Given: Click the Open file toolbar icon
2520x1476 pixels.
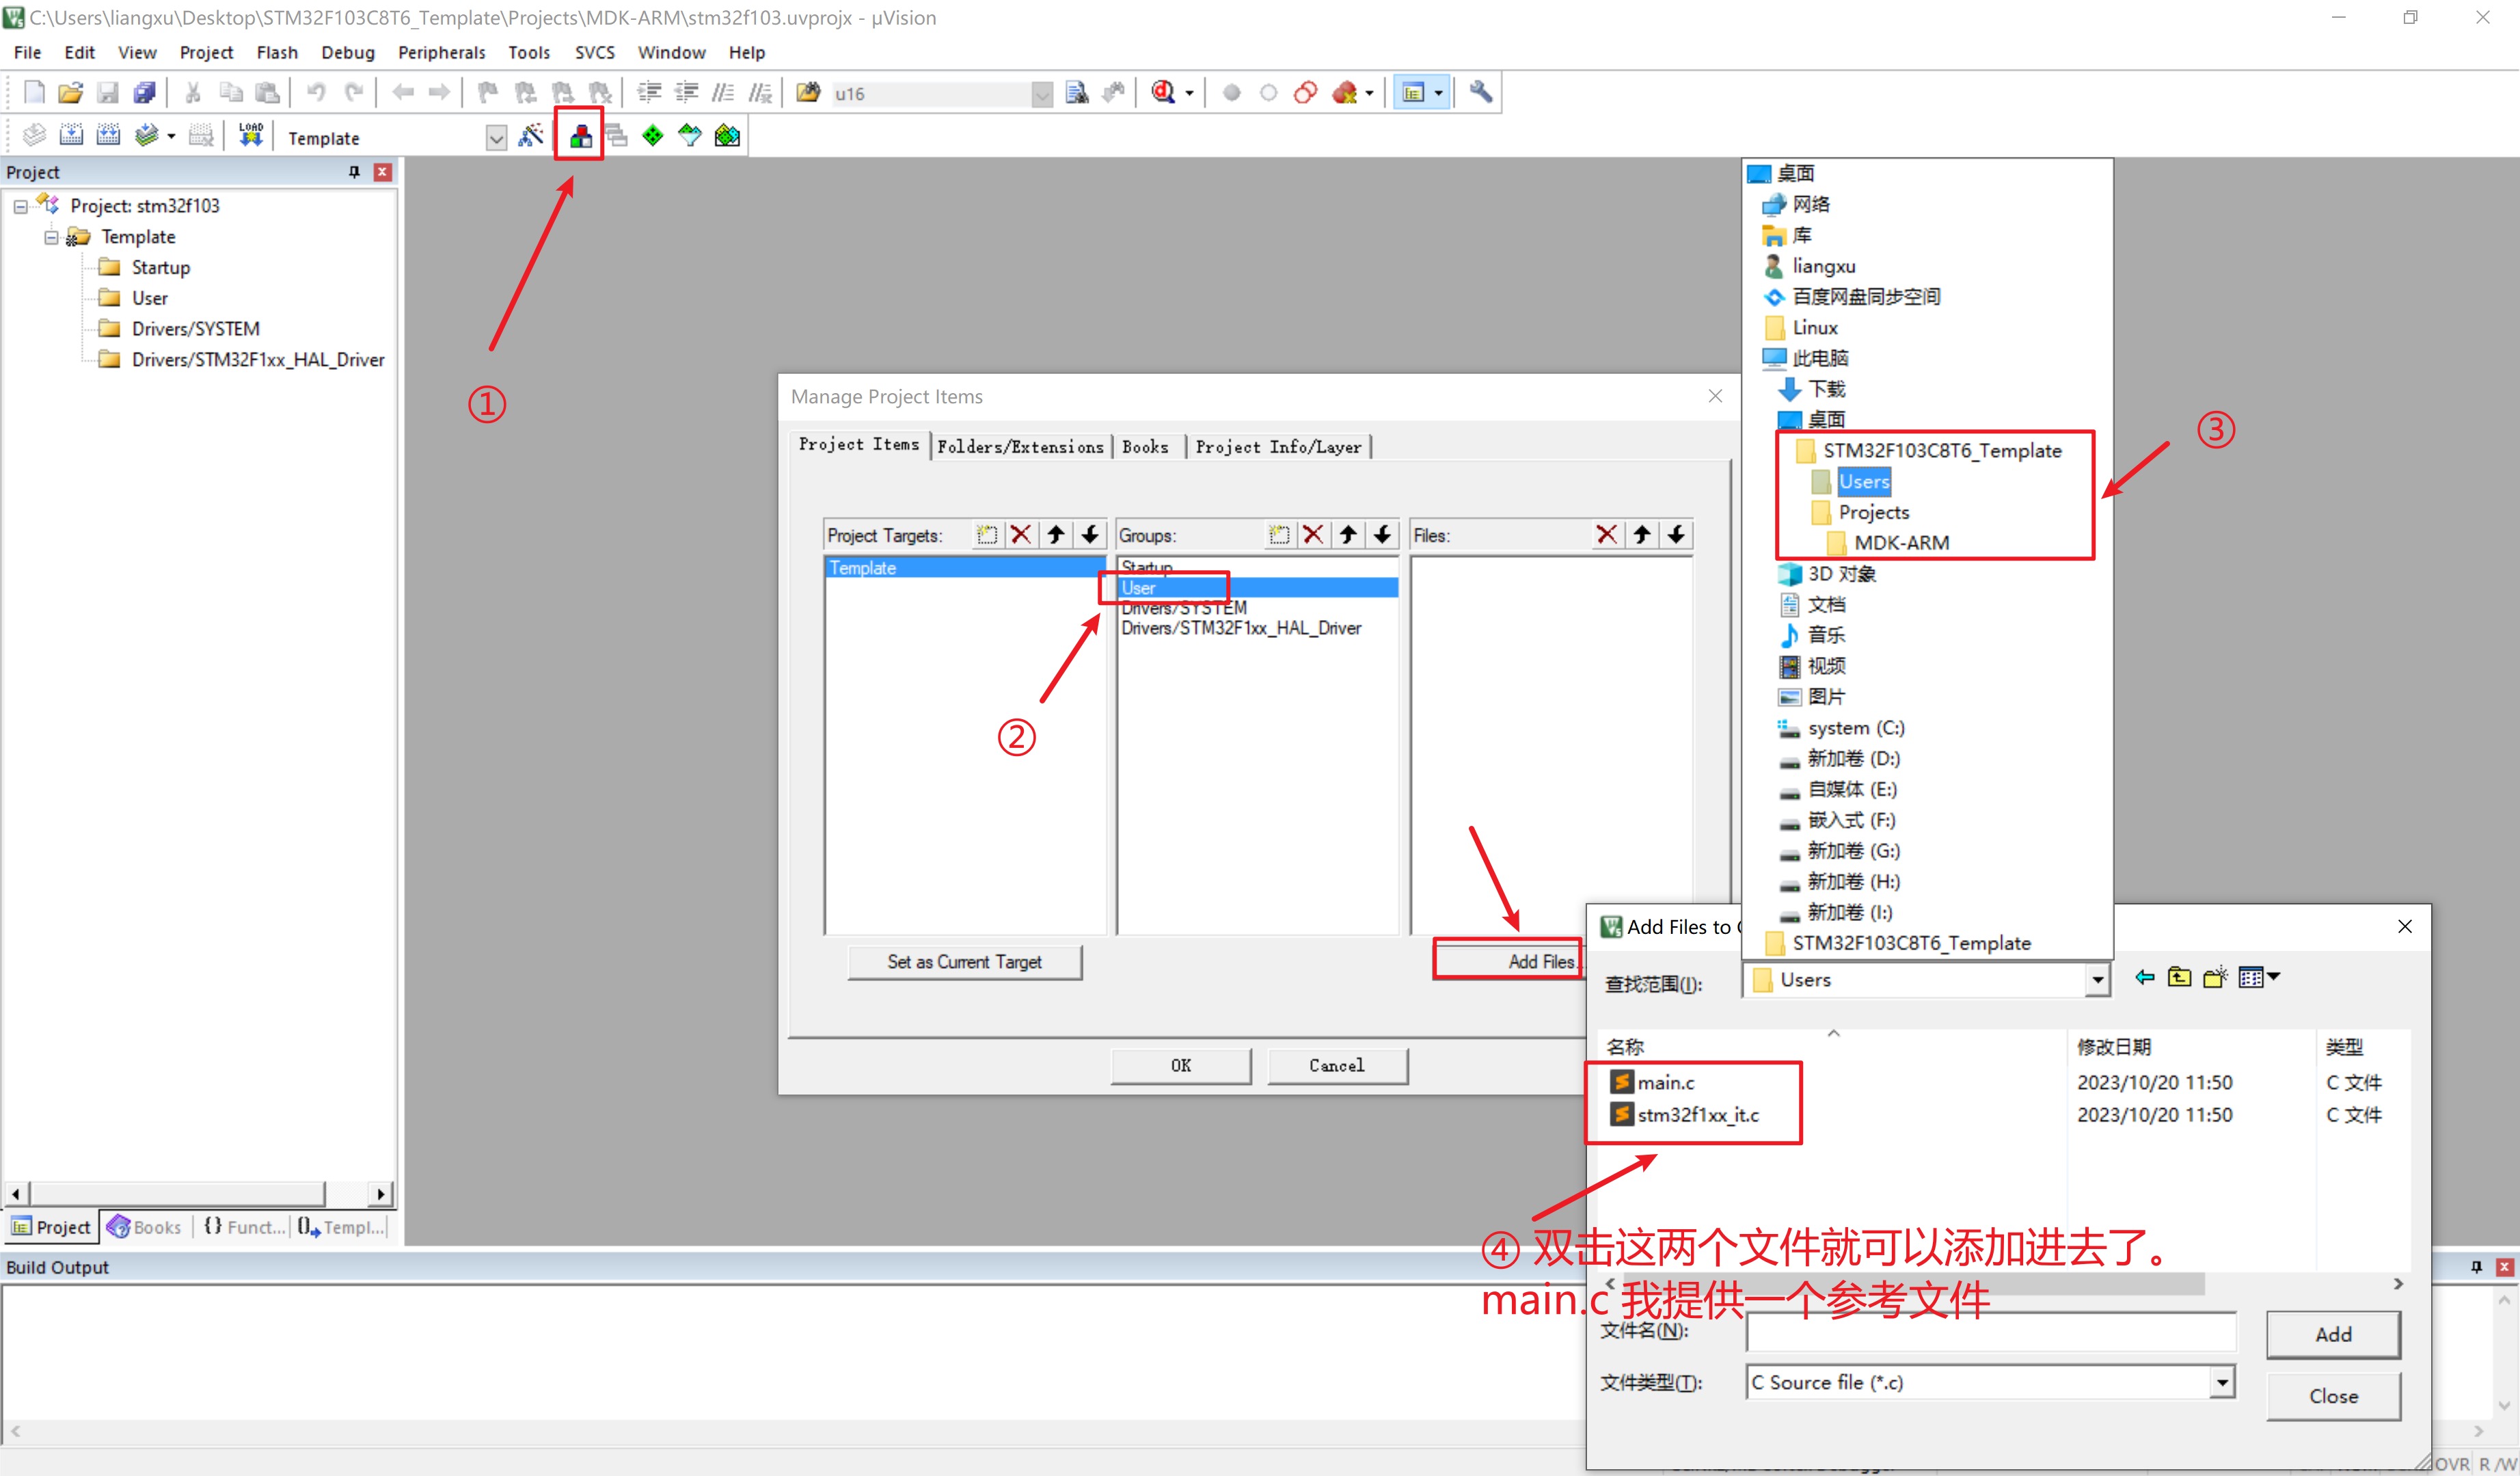Looking at the screenshot, I should (x=70, y=93).
